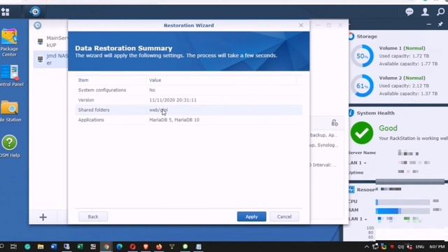Open Excel from Windows taskbar
The height and width of the screenshot is (252, 448).
click(80, 246)
